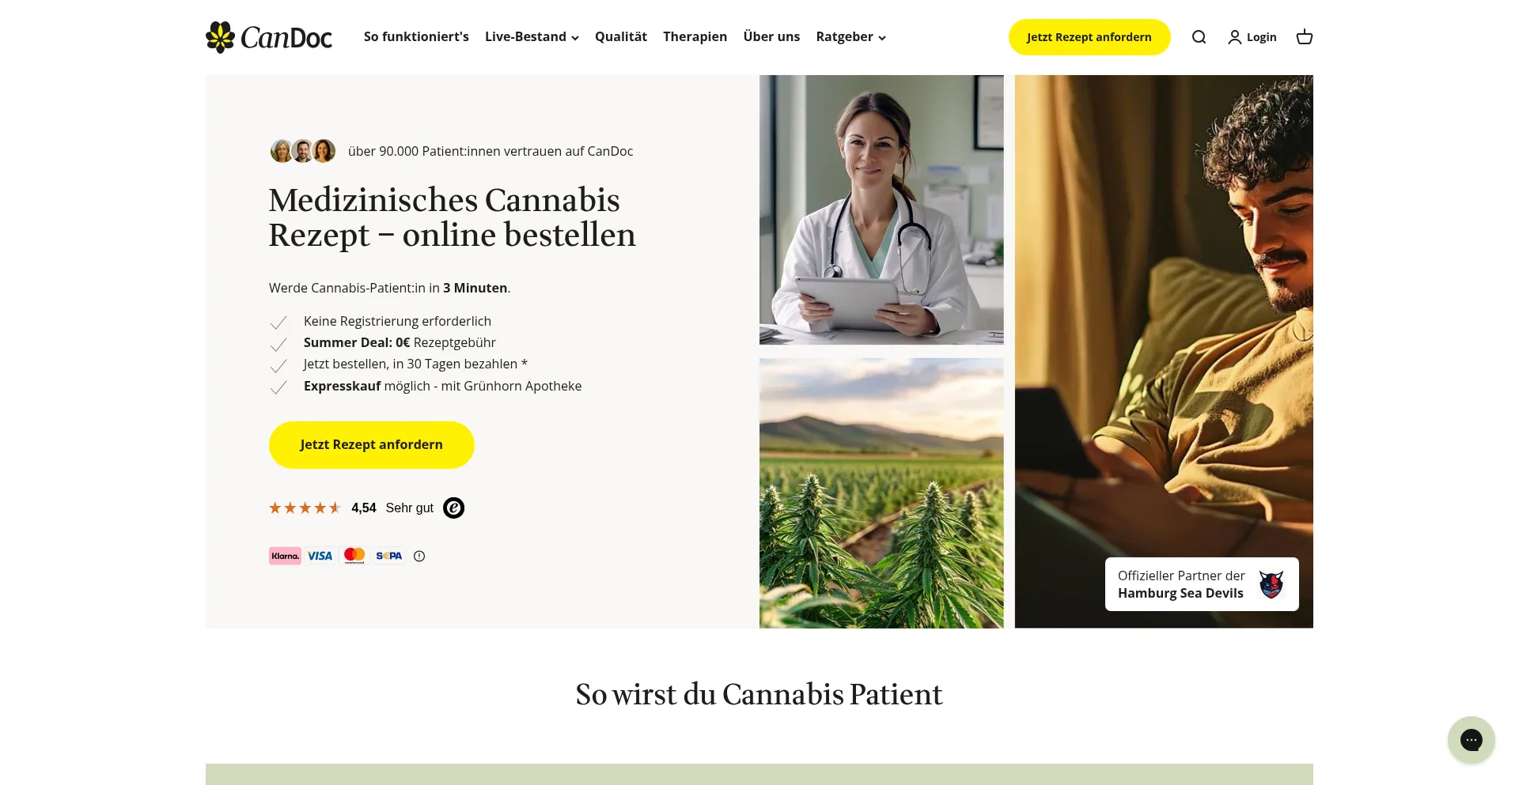Open So funktioniert's in navigation
The width and height of the screenshot is (1519, 785).
[x=416, y=37]
